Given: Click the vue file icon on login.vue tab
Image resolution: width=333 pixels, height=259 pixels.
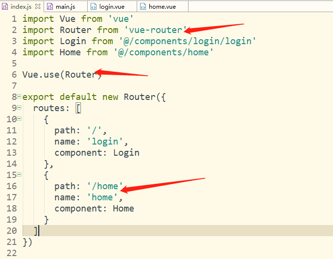Looking at the screenshot, I should tap(94, 7).
